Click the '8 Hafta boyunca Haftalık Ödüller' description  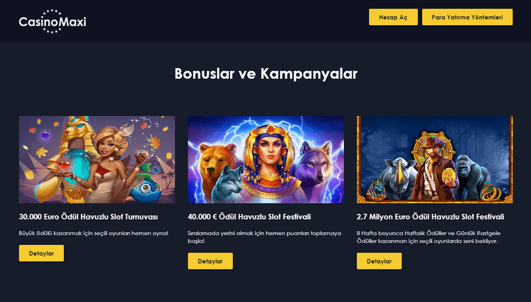pos(428,237)
